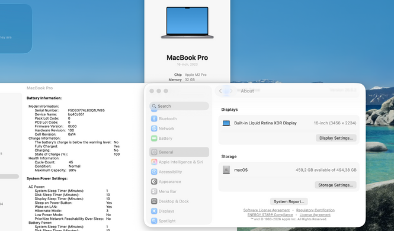Click Storage Settings button

(335, 185)
